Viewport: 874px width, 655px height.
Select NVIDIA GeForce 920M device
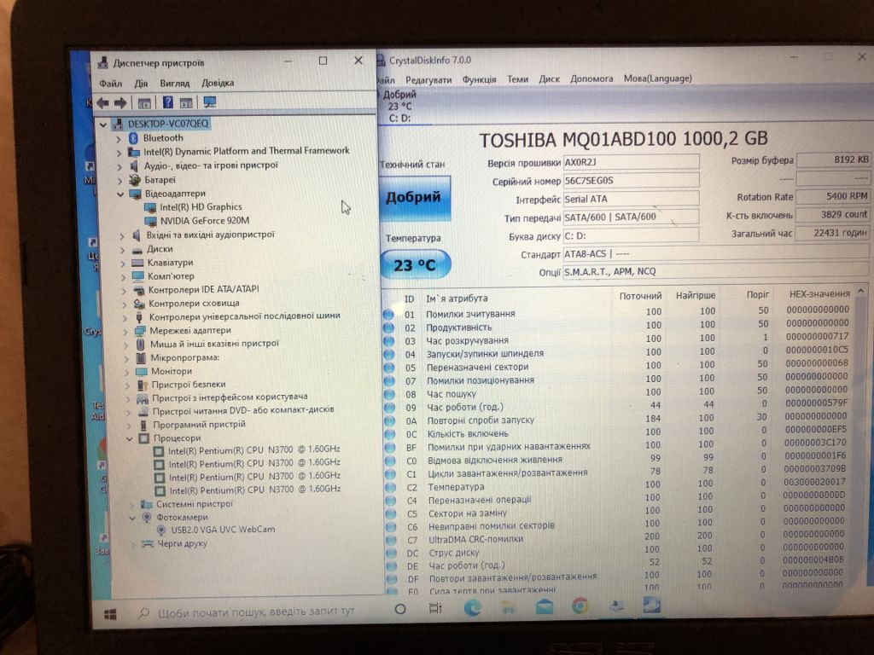(205, 221)
